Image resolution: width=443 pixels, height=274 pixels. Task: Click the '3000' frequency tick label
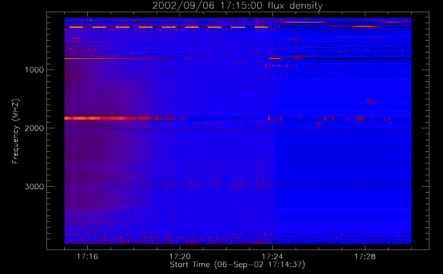coord(34,187)
